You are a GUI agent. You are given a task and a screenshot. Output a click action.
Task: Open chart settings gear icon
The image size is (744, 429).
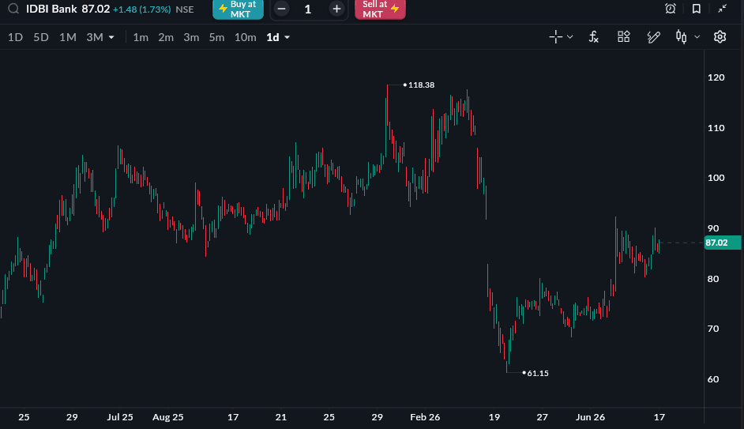(720, 36)
